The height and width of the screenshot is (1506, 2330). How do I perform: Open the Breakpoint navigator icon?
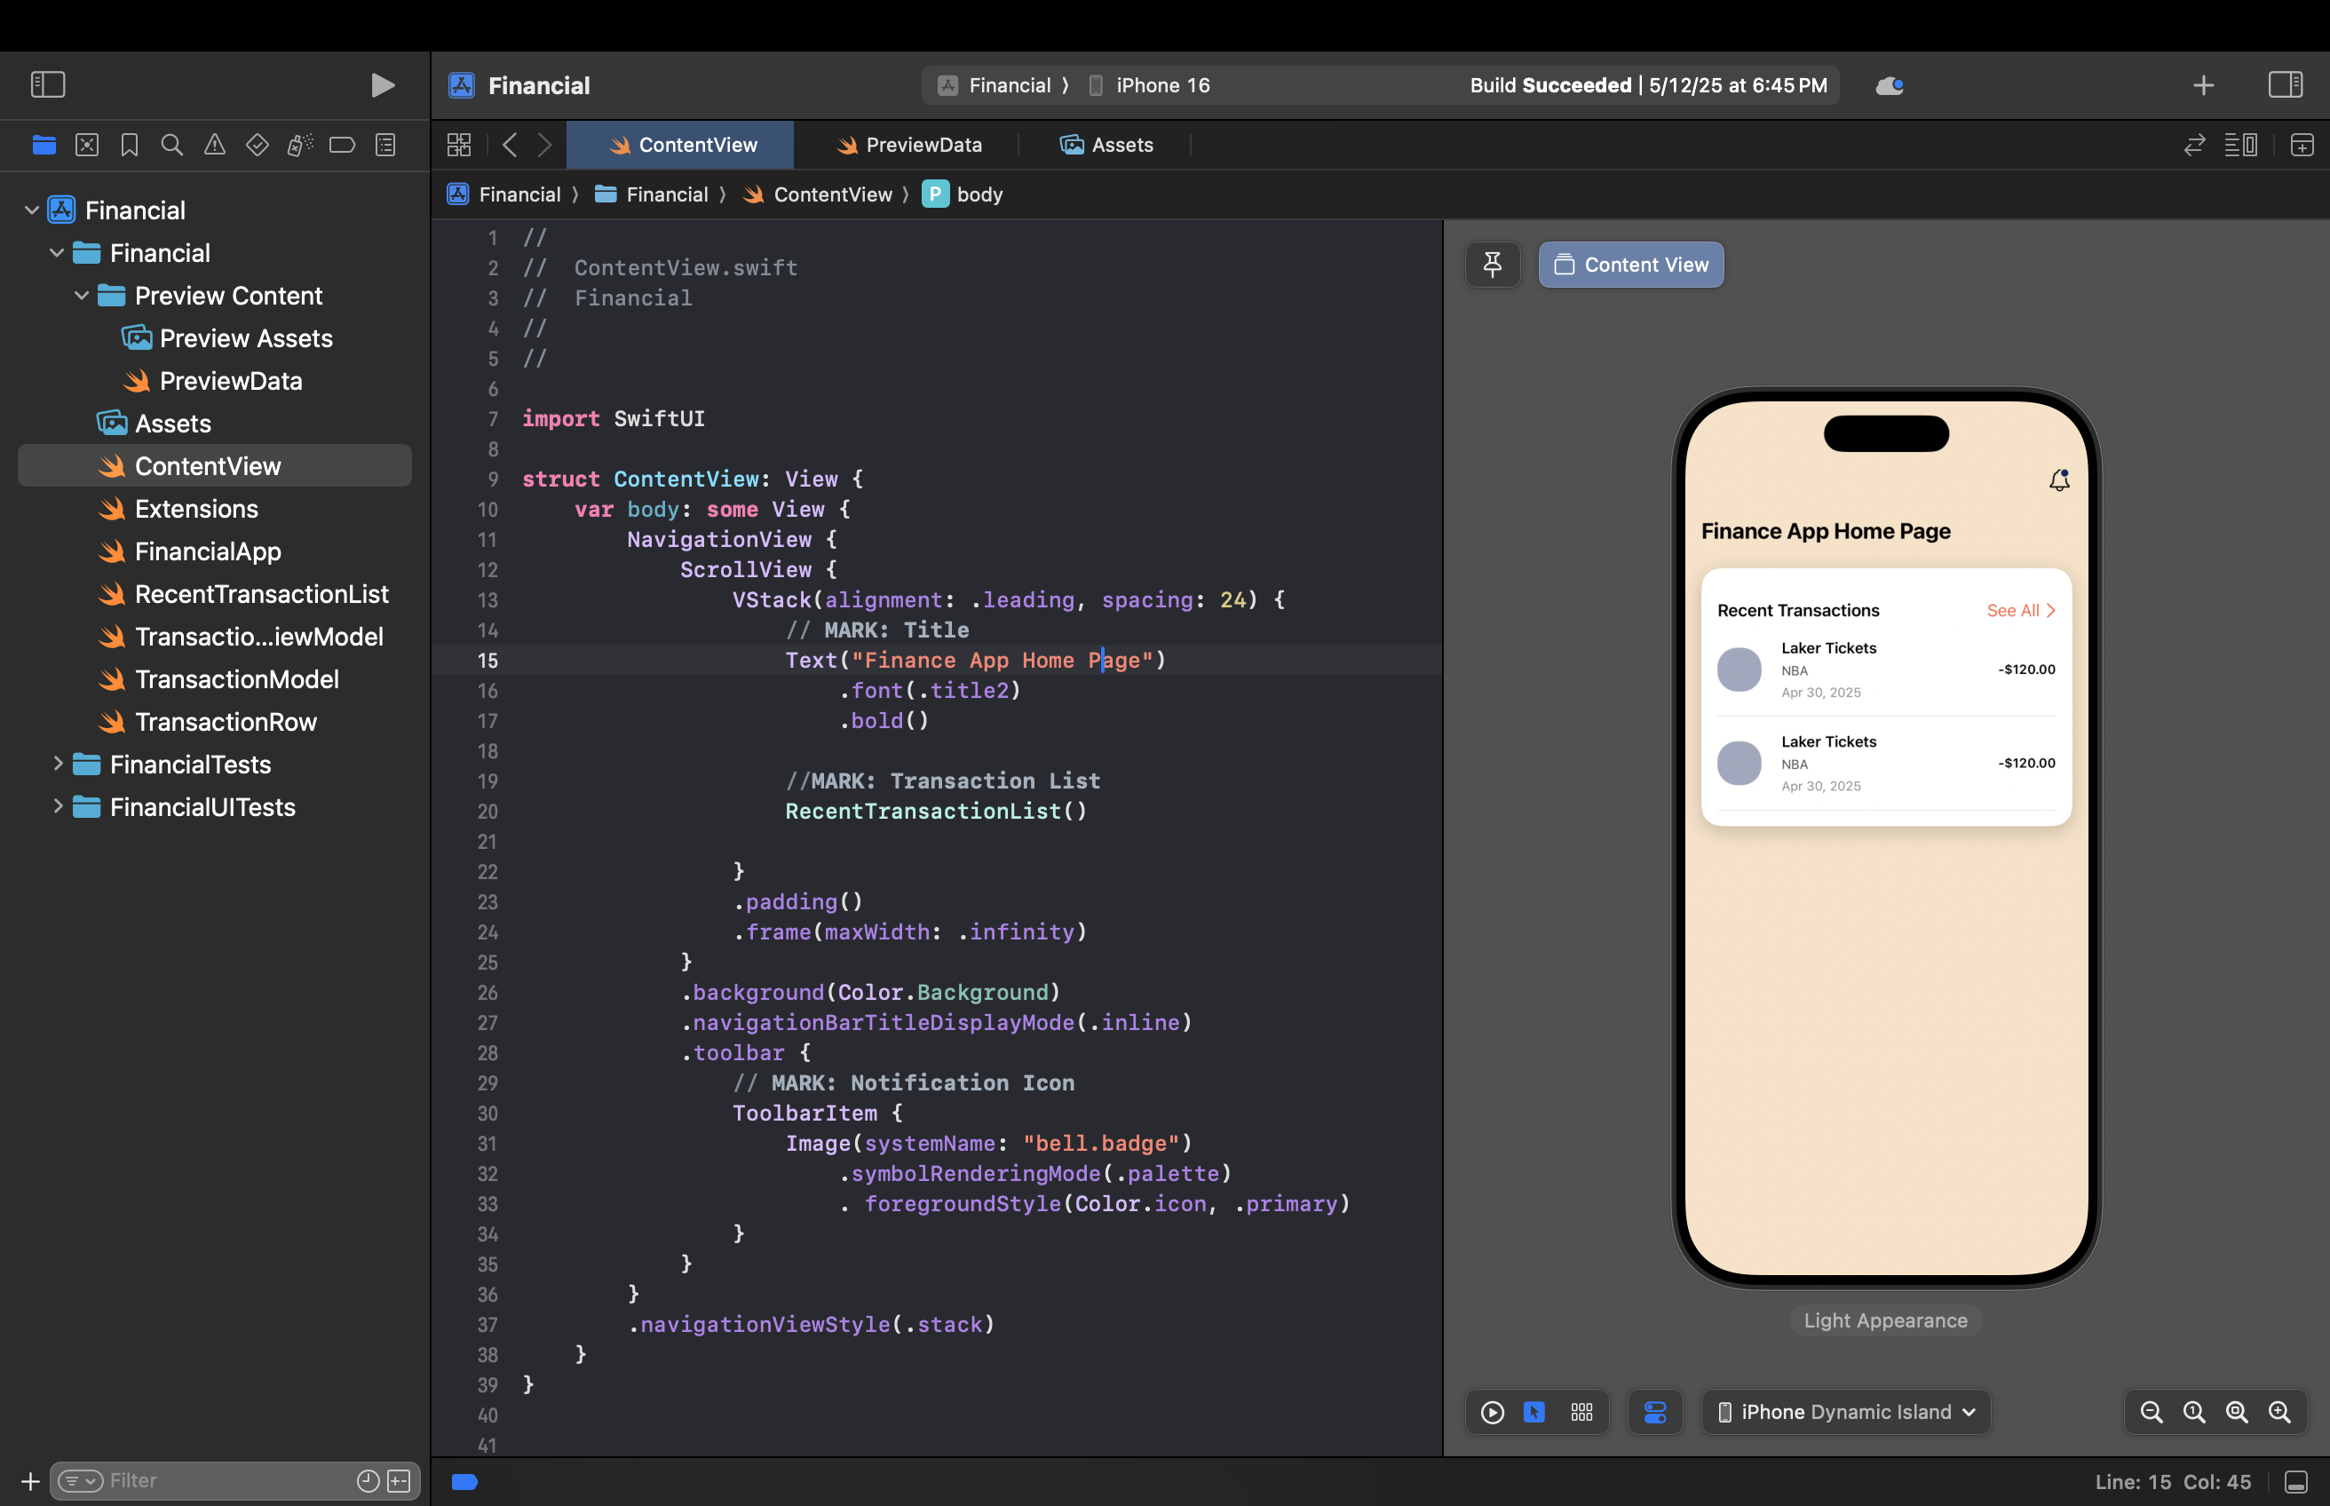(342, 145)
